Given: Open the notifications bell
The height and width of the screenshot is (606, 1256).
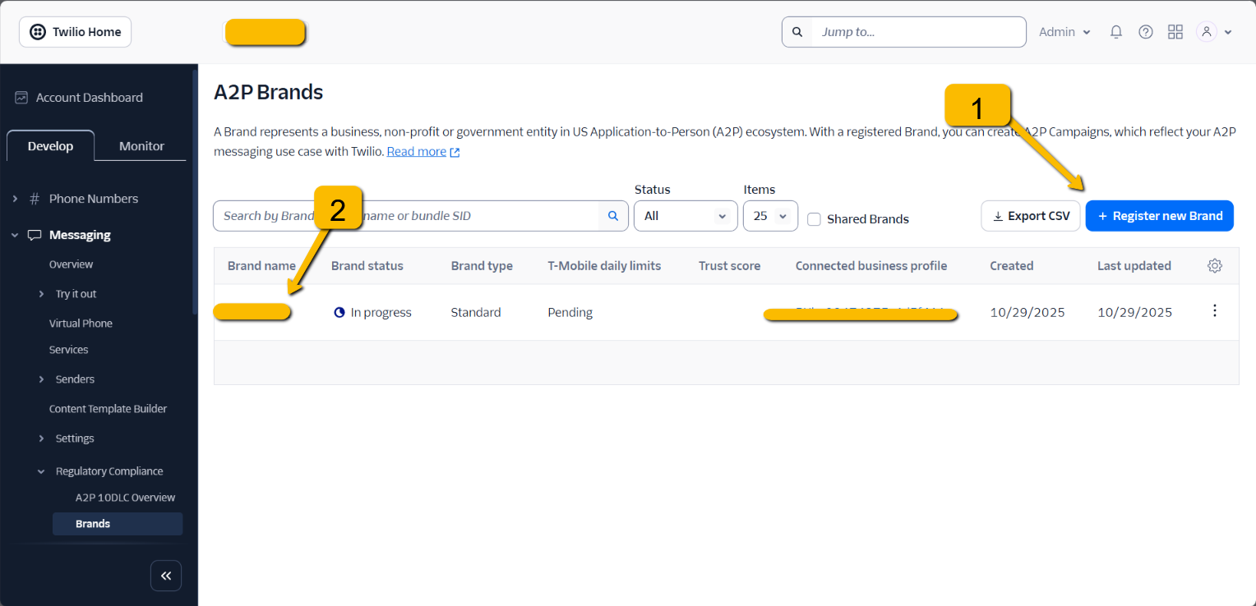Looking at the screenshot, I should pos(1115,31).
